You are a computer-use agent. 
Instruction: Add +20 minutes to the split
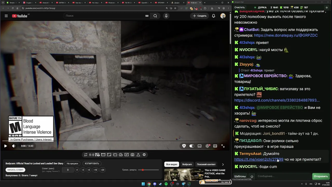coord(102,170)
